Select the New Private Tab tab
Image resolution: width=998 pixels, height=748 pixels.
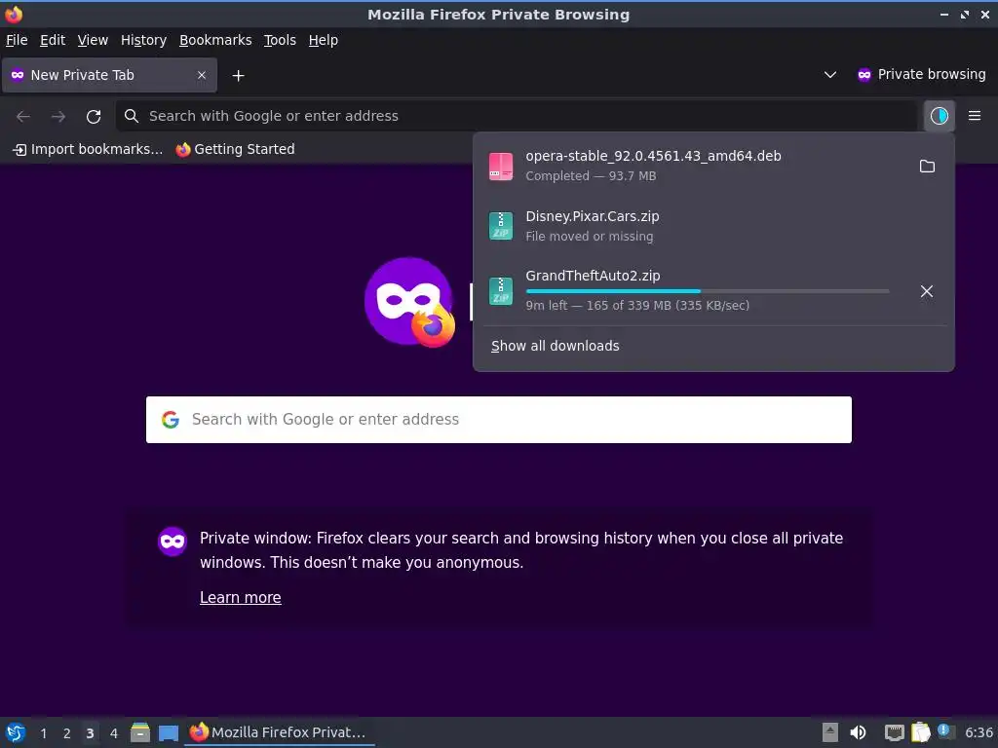109,75
